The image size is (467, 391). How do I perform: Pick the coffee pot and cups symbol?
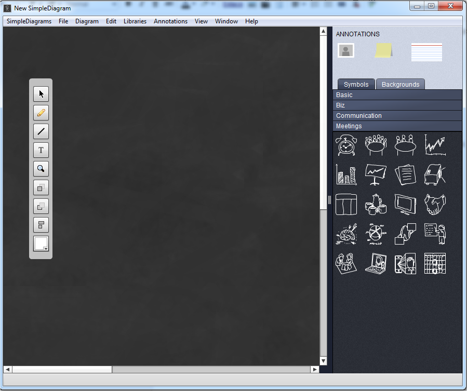pos(376,204)
